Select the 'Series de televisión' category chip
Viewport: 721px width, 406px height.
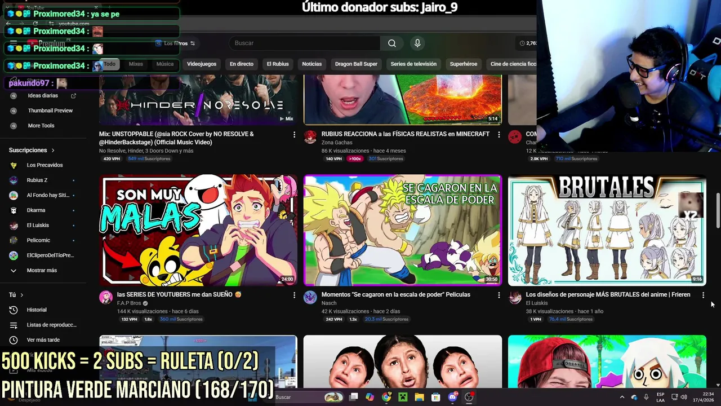click(x=413, y=64)
